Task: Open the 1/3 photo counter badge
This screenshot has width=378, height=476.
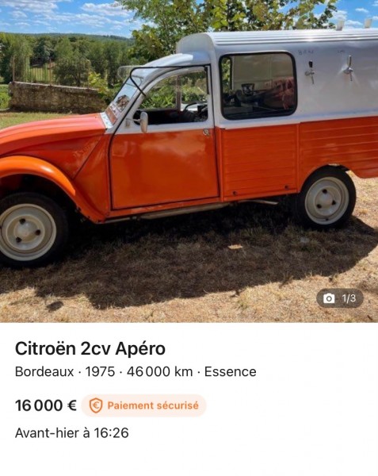Action: (x=340, y=298)
